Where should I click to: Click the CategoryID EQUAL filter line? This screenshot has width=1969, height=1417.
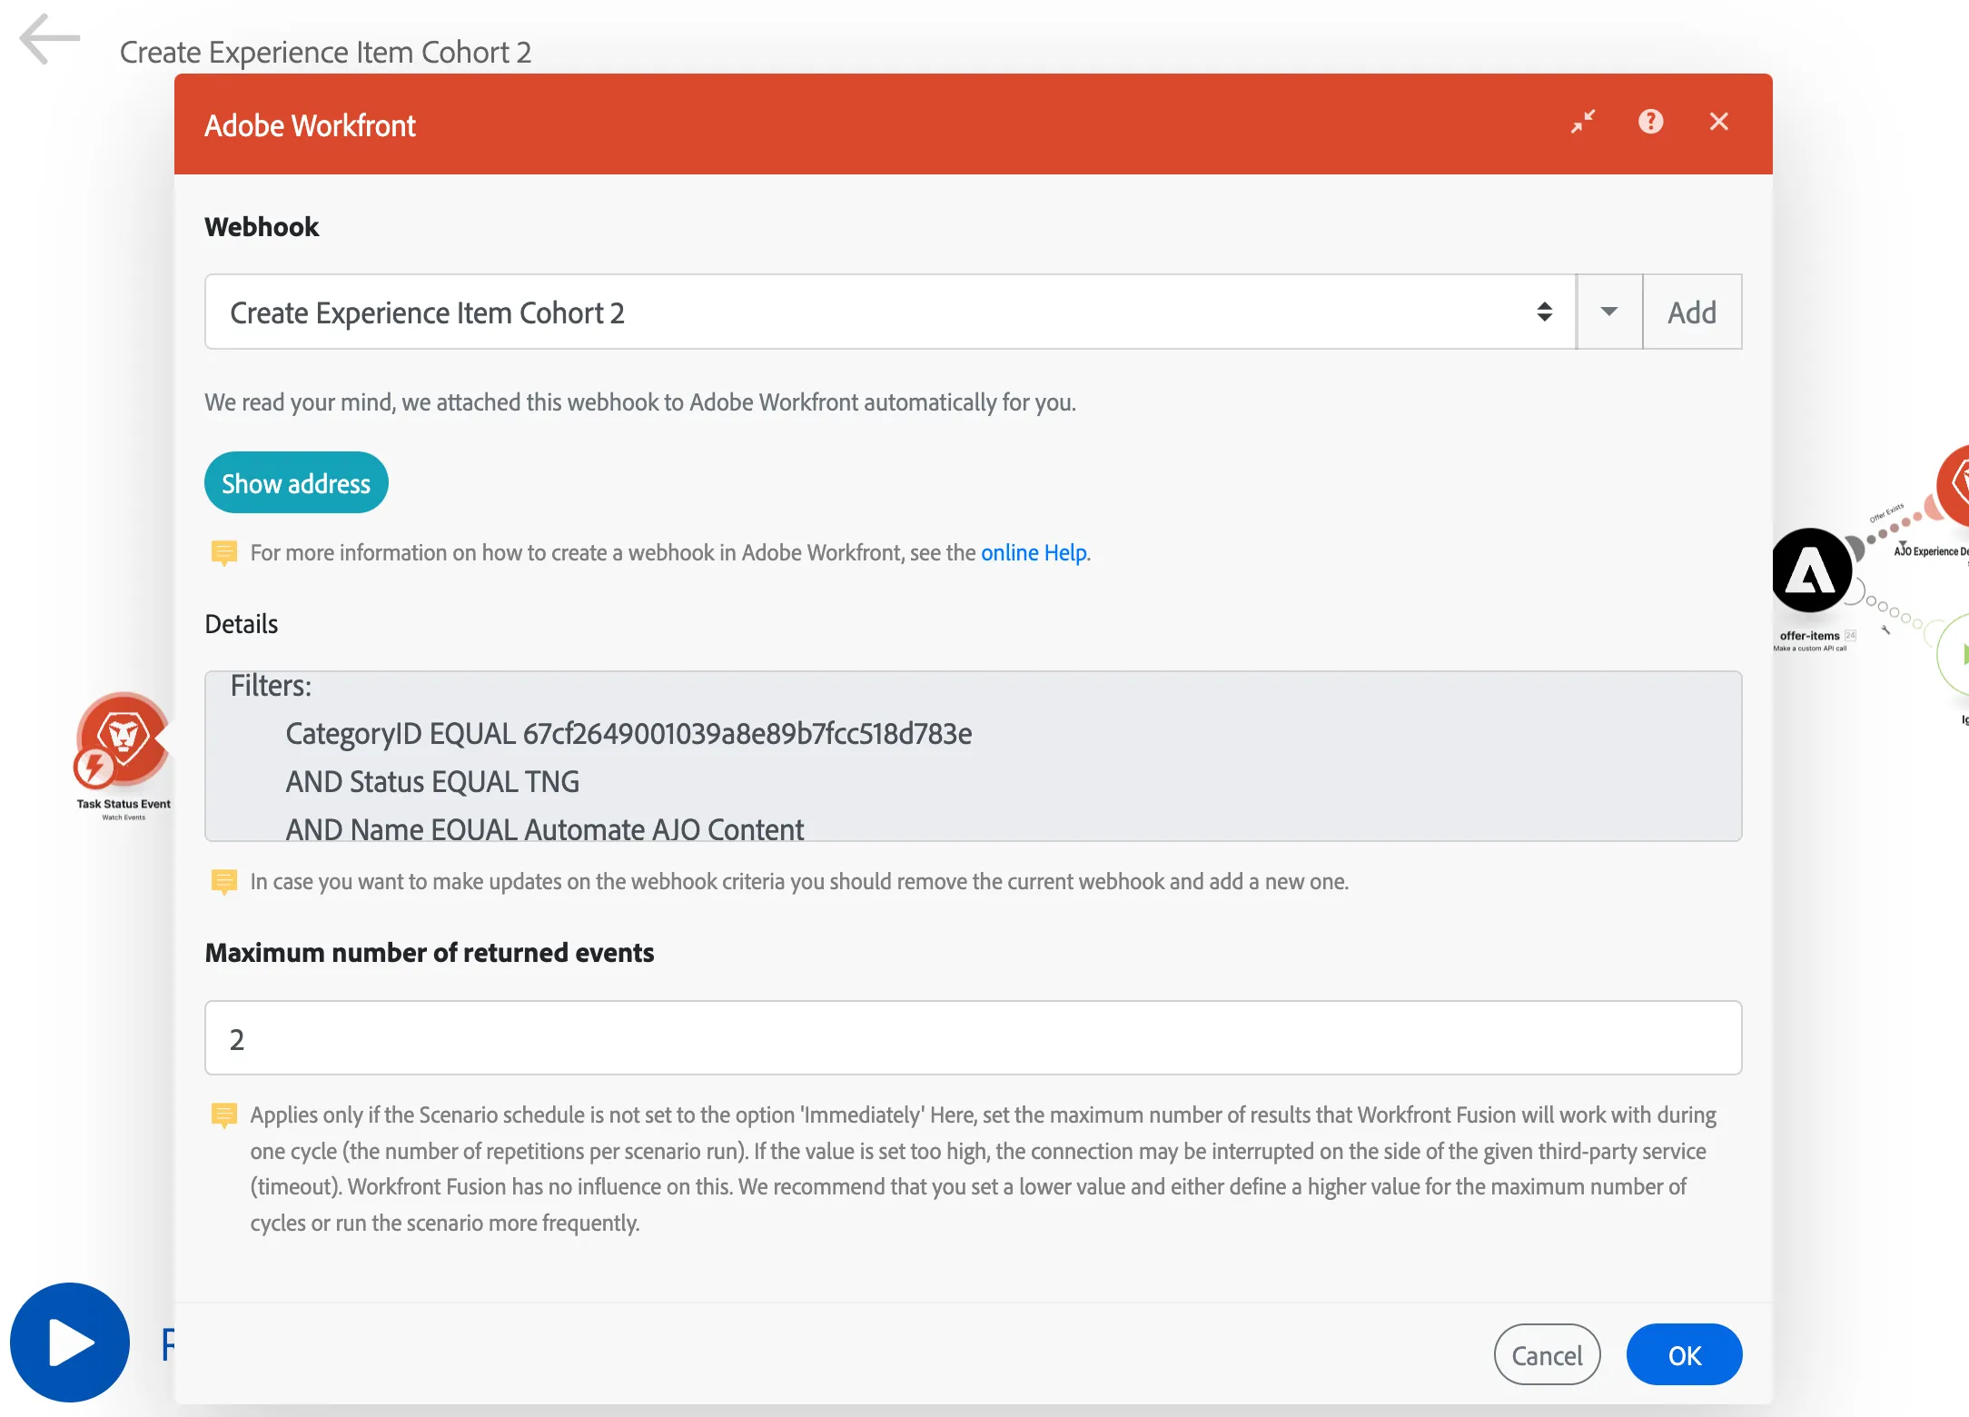click(x=628, y=733)
